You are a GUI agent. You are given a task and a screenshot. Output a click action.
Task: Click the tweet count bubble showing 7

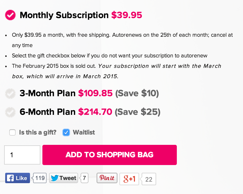[x=84, y=178]
